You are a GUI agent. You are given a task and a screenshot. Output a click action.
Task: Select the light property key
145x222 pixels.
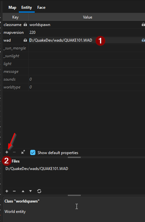point(15,64)
